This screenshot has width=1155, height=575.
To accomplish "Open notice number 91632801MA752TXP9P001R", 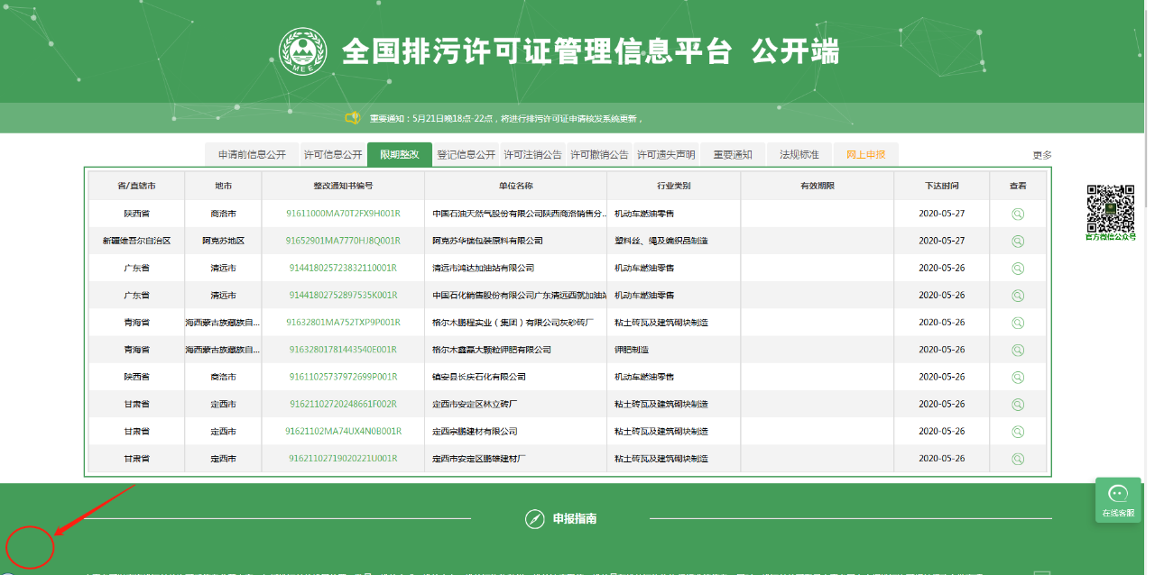I will pyautogui.click(x=343, y=323).
